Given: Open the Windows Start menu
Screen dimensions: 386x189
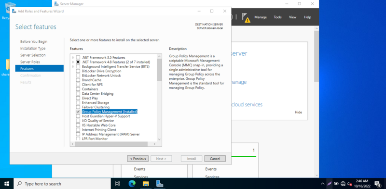Looking at the screenshot, I should [x=7, y=184].
